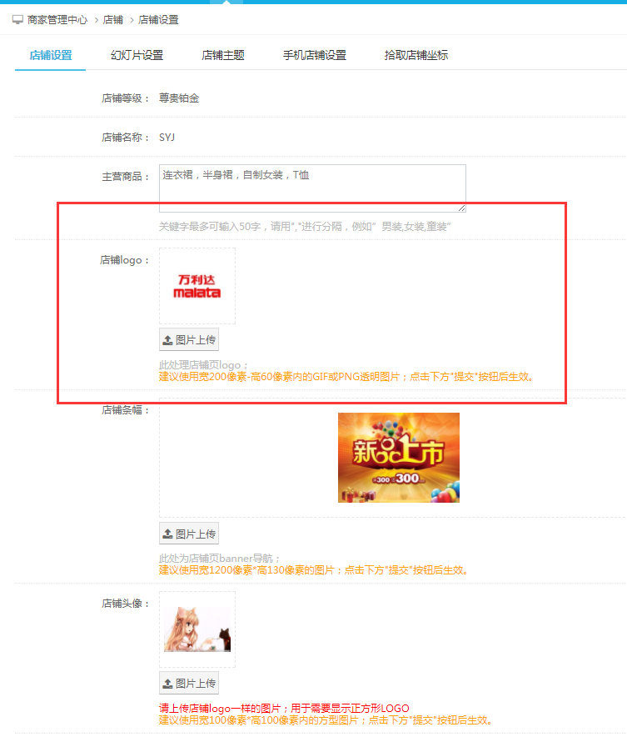Select the 店铺设置 tab
627x737 pixels.
pyautogui.click(x=51, y=56)
